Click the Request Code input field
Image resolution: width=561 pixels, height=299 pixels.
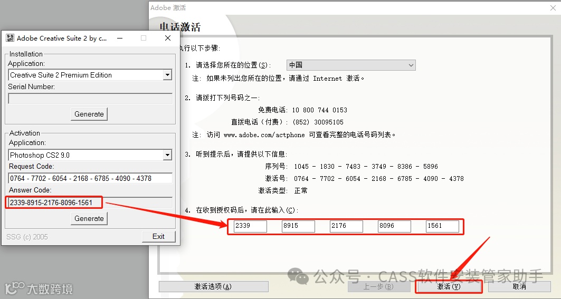click(90, 178)
